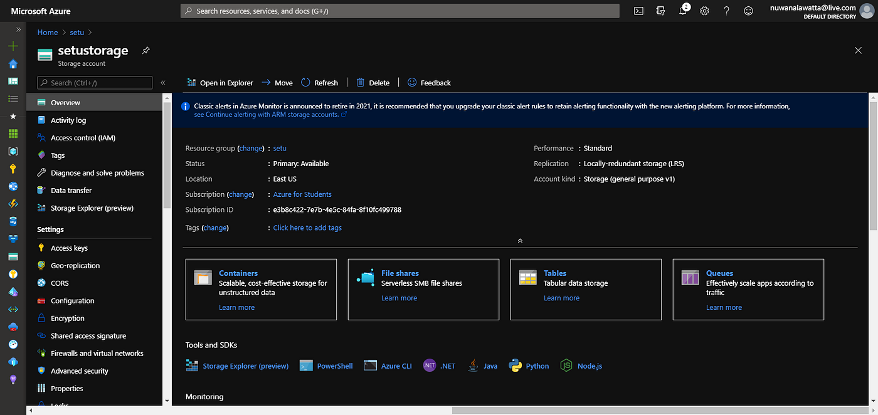Open Dashboard icon in left rail
The height and width of the screenshot is (415, 878).
pos(13,81)
